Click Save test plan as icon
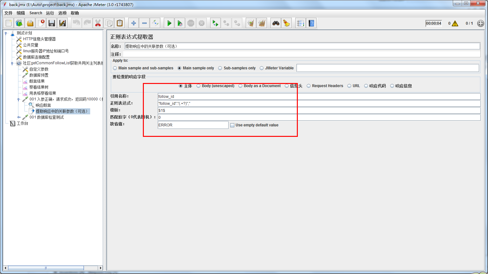 click(x=63, y=23)
